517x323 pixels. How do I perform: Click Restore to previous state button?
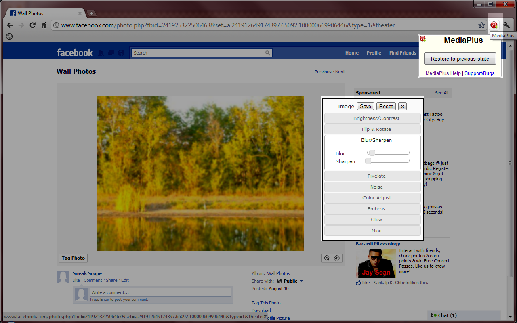(x=460, y=59)
